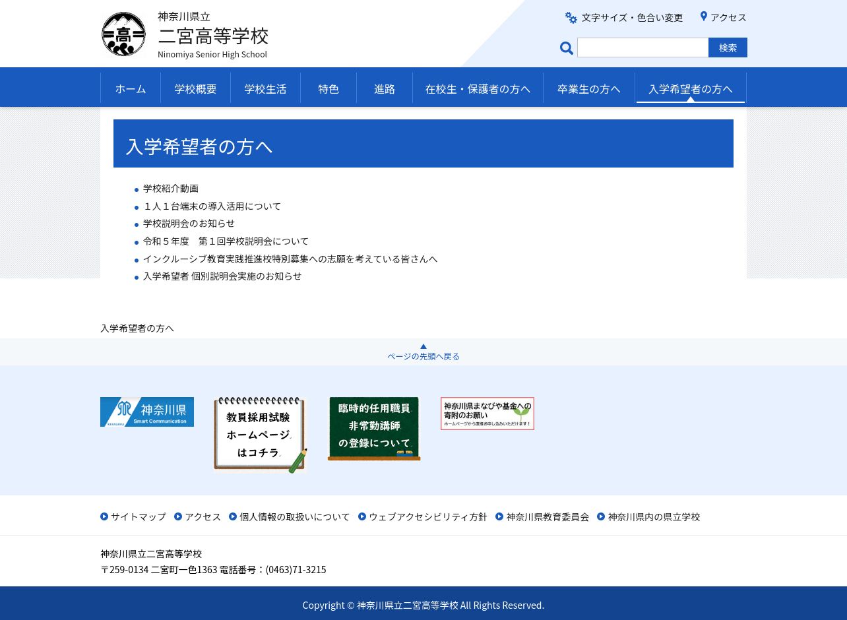Open the アクセス link in the header

click(x=728, y=18)
